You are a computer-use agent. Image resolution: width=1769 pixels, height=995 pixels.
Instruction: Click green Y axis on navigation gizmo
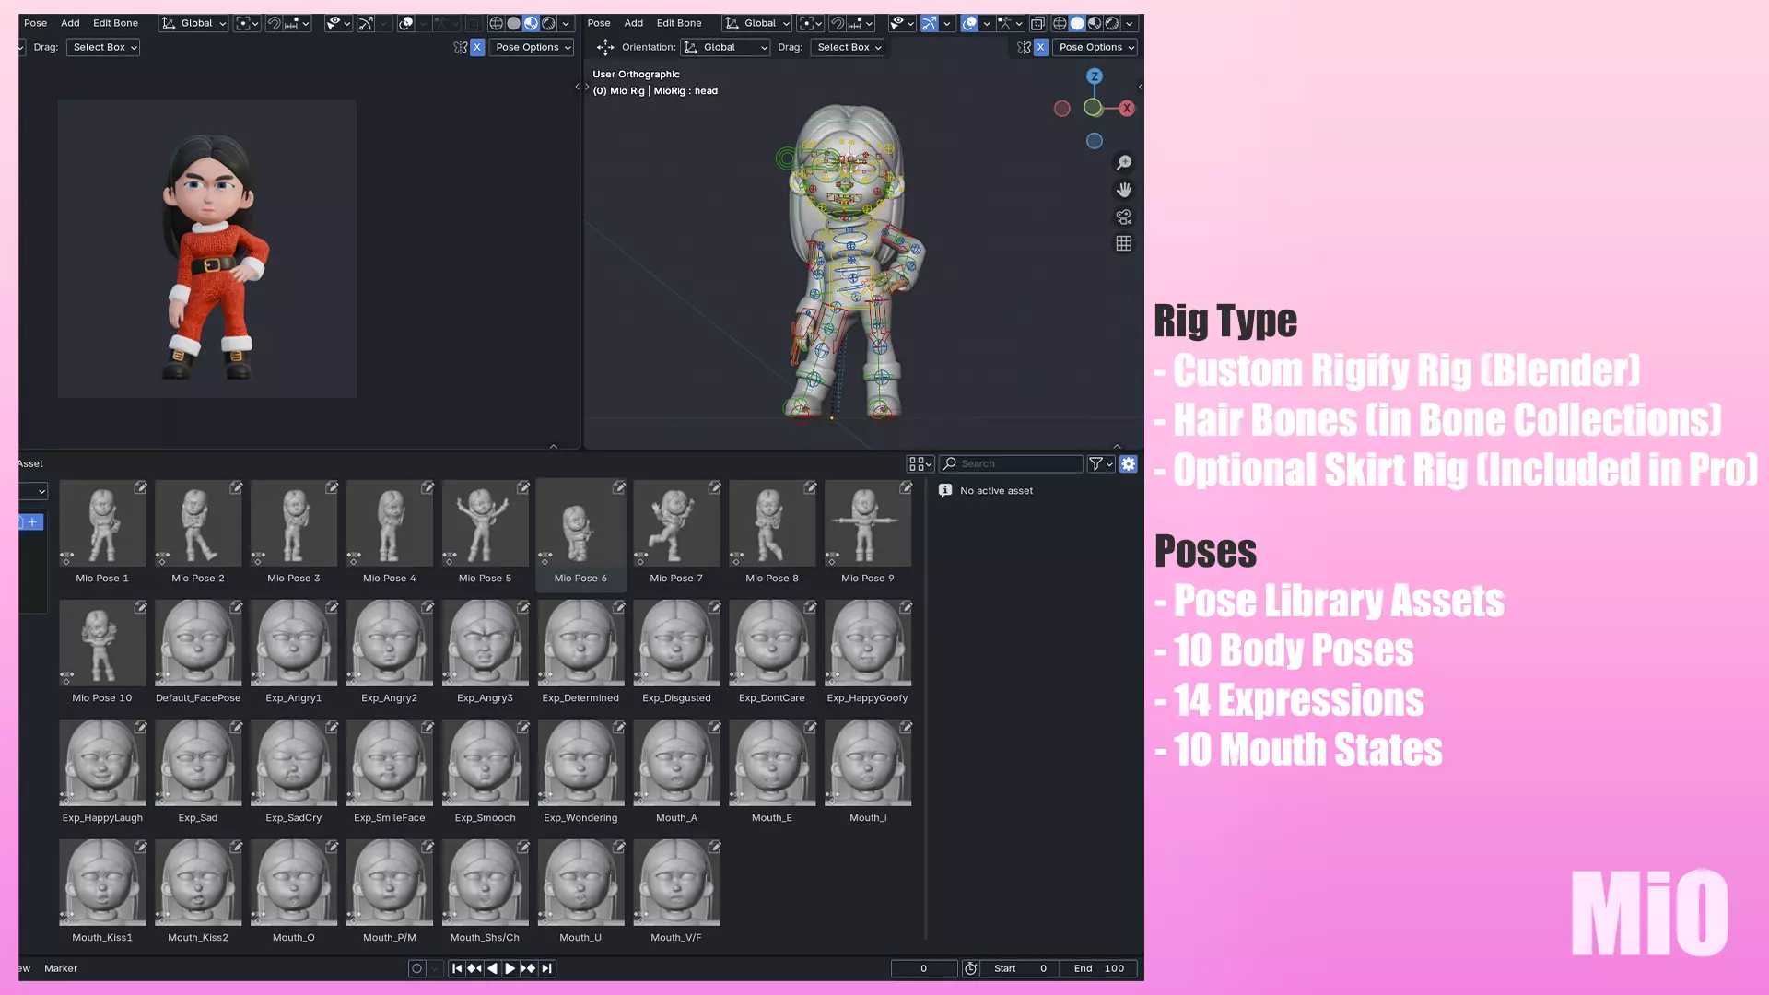(x=1093, y=108)
